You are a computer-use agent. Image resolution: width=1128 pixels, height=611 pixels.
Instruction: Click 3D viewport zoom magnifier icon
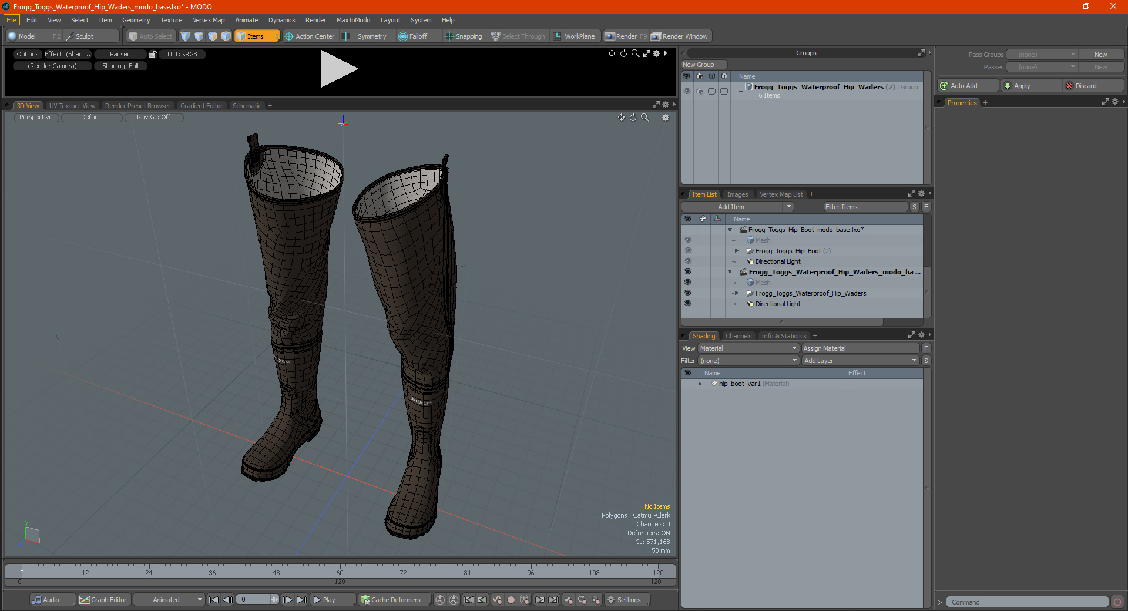(644, 117)
